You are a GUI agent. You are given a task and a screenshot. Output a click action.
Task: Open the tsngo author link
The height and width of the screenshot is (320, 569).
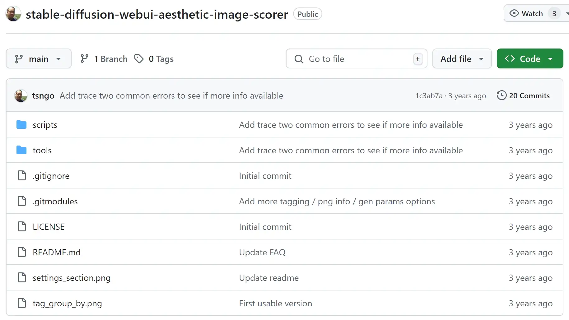coord(43,95)
